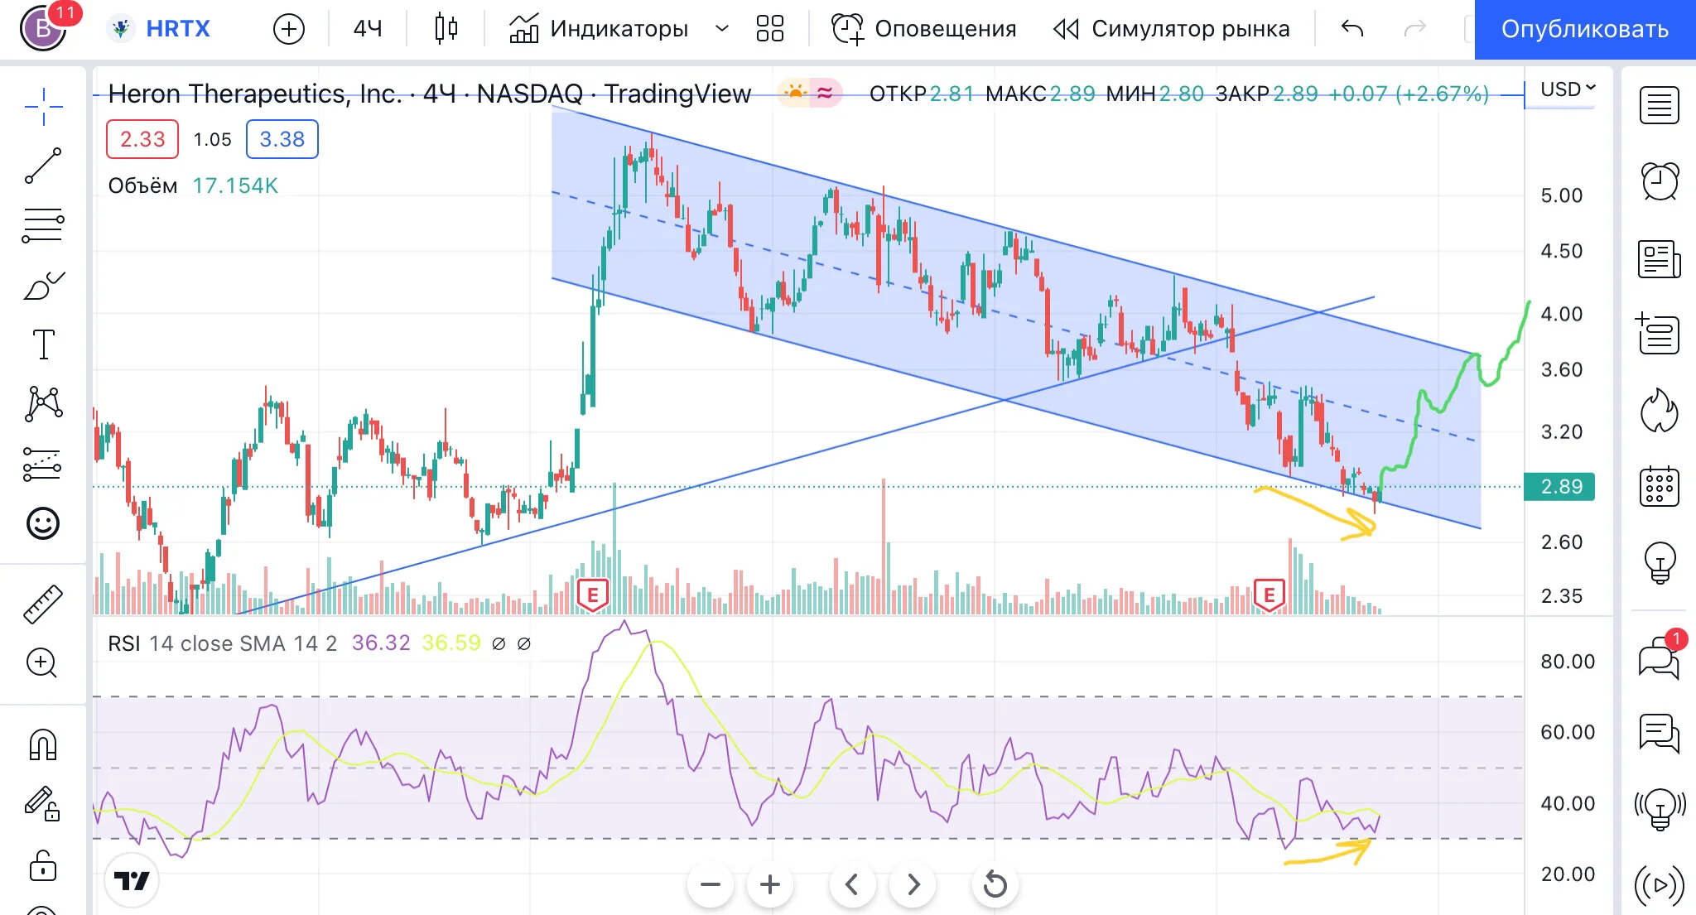This screenshot has width=1696, height=915.
Task: Open the news panel
Action: click(1660, 258)
